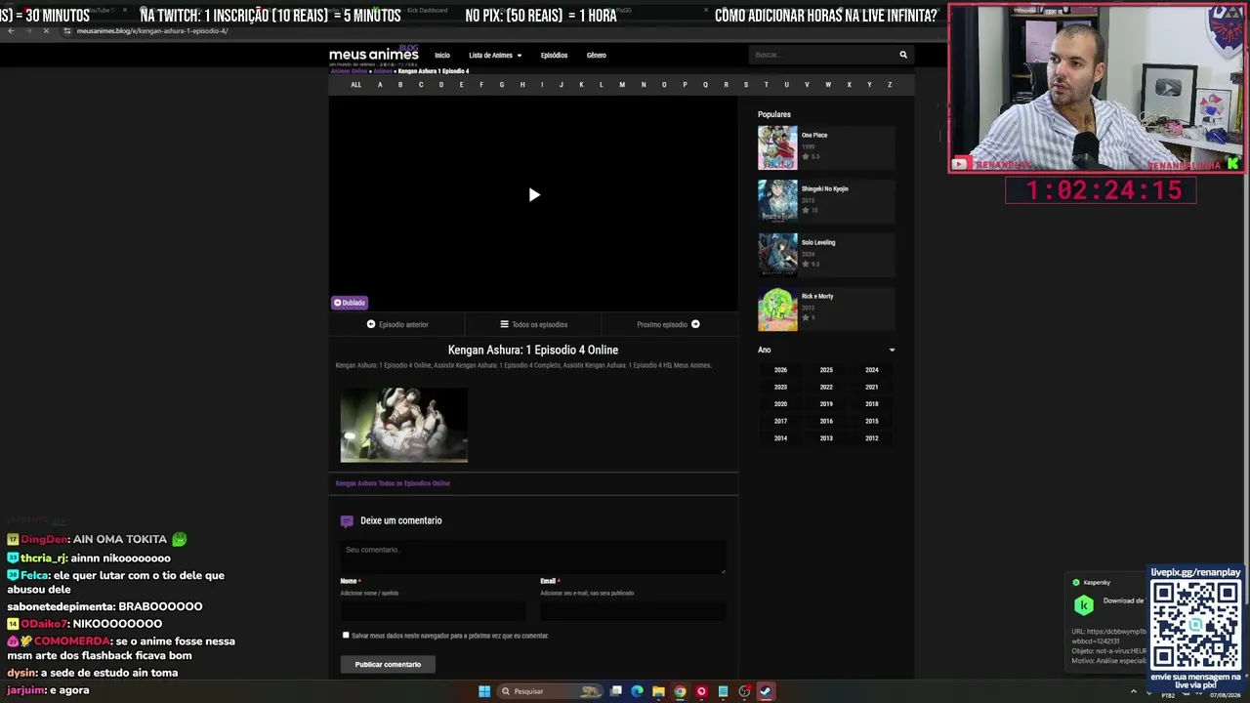
Task: Filter animes by letter M
Action: click(x=622, y=85)
